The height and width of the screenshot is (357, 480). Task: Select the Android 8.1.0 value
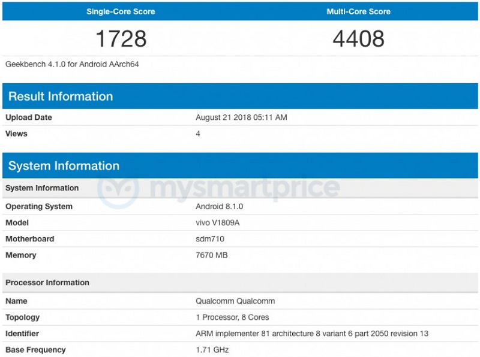(x=219, y=206)
